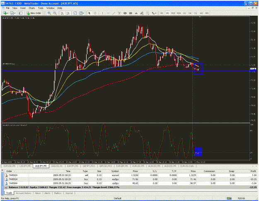259x201 pixels.
Task: Select the ellipse drawing tool
Action: click(125, 13)
